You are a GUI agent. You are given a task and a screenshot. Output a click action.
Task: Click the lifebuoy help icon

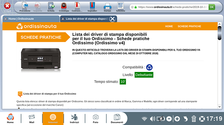[202, 119]
